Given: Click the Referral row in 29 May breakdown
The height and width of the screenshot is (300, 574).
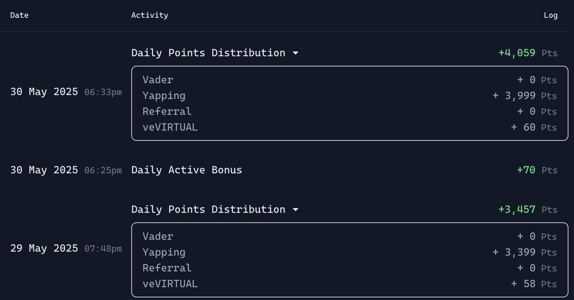Looking at the screenshot, I should click(x=350, y=268).
